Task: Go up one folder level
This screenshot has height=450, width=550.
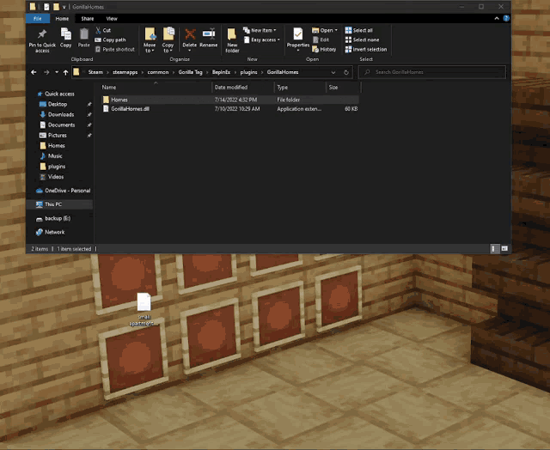Action: pos(65,72)
